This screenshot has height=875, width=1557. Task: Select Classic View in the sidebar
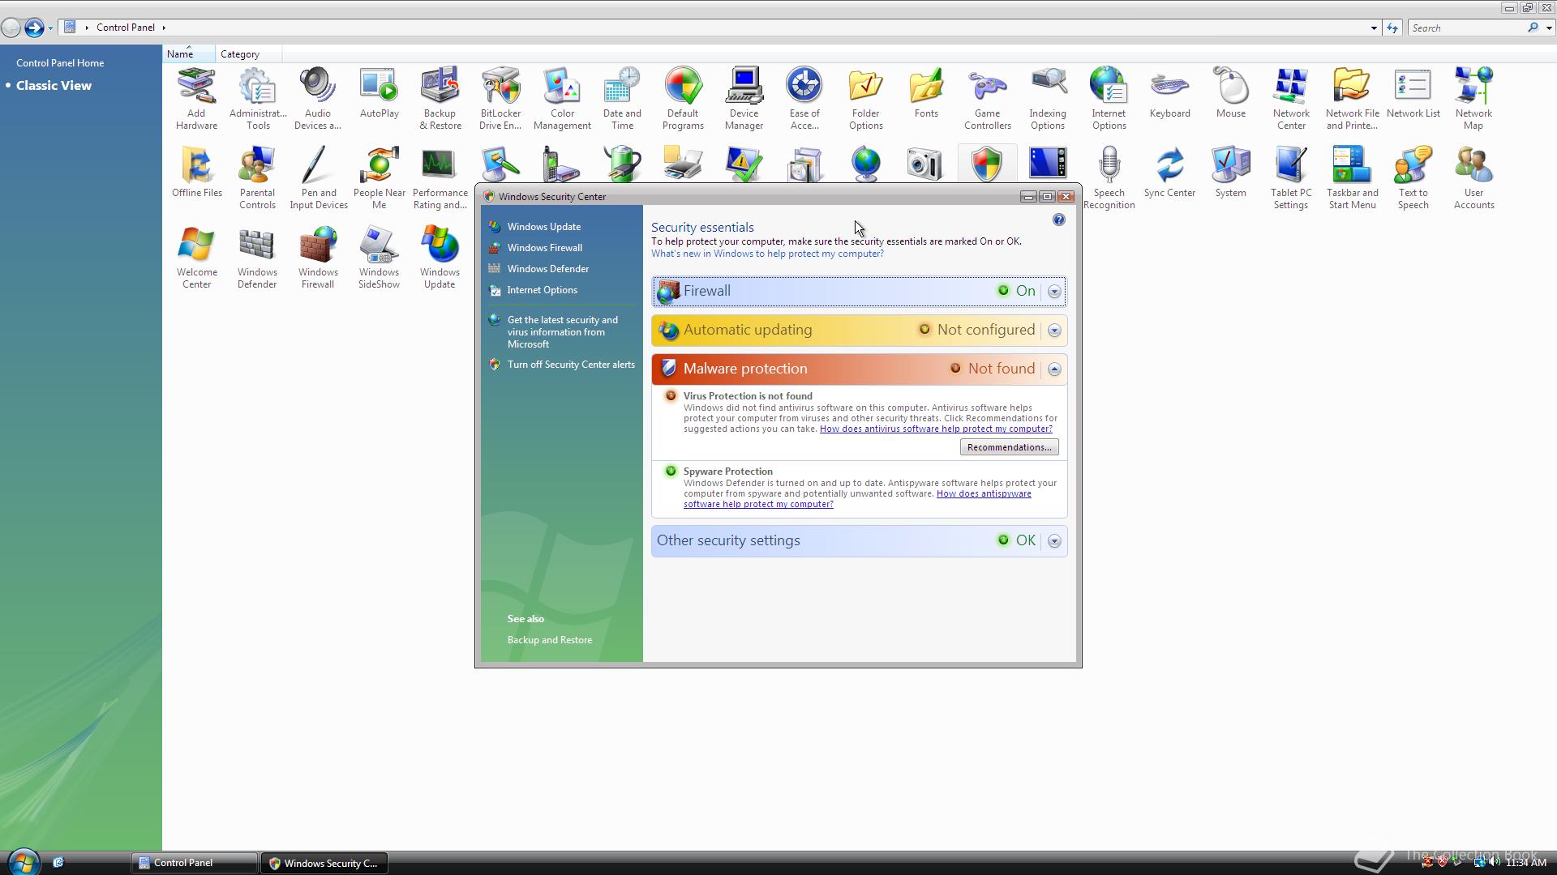point(54,86)
